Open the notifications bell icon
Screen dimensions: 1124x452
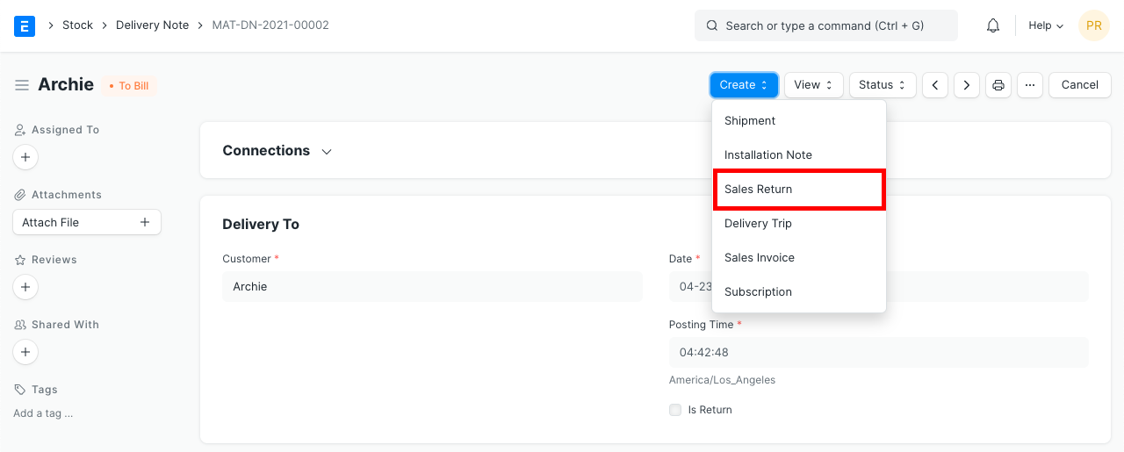click(993, 25)
